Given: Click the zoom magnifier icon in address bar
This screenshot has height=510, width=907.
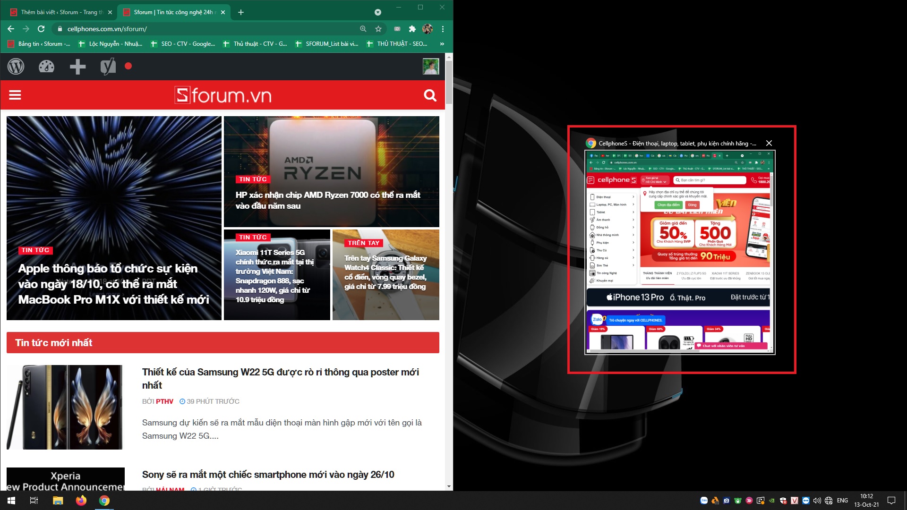Looking at the screenshot, I should (x=363, y=29).
